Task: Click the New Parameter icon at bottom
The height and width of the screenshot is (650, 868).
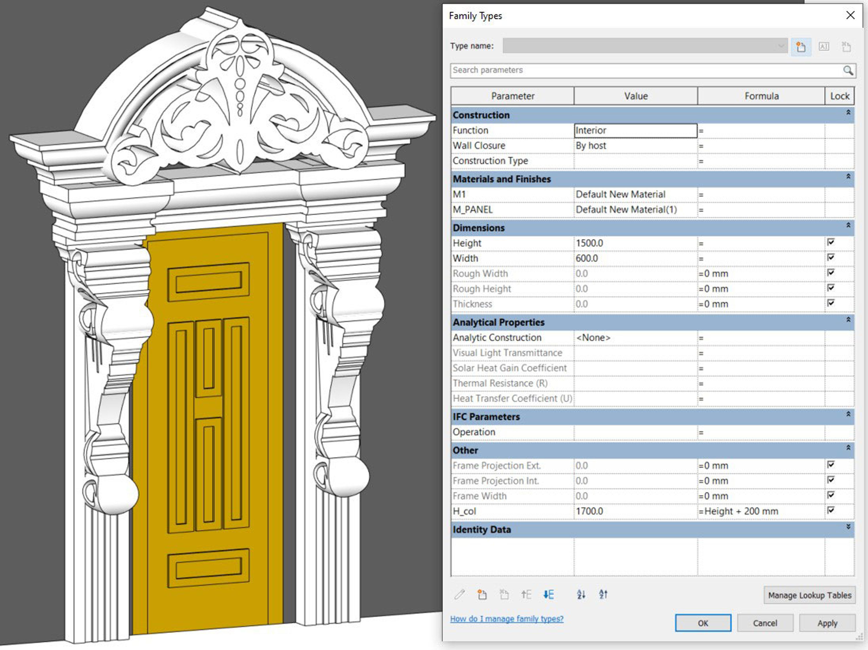Action: (482, 595)
